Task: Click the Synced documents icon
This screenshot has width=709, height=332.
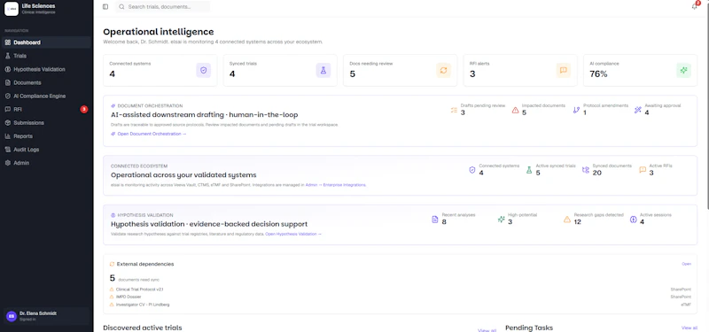Action: 586,170
